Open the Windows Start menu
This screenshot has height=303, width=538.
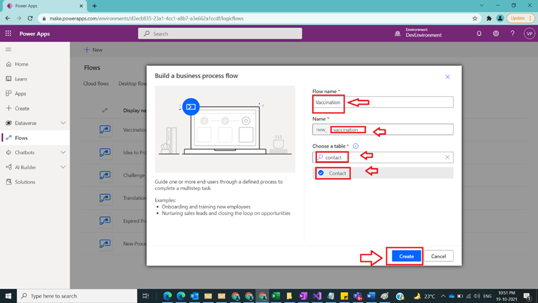point(8,296)
